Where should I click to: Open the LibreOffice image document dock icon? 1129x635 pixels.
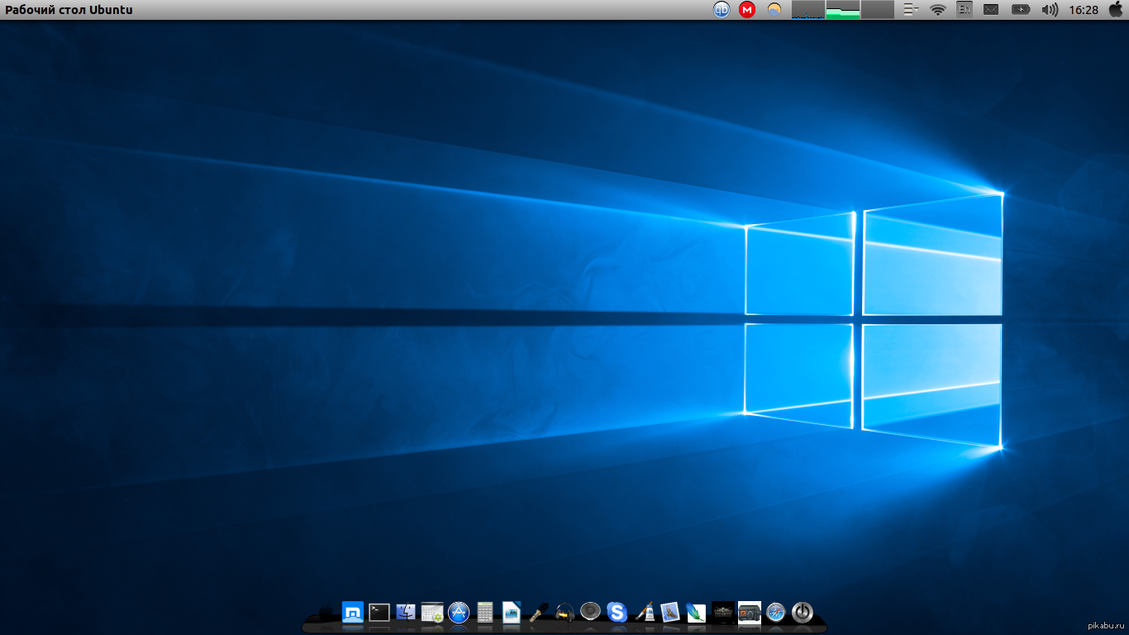point(512,612)
